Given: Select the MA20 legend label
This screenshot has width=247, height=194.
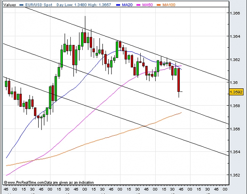Looking at the screenshot, I should (127, 5).
